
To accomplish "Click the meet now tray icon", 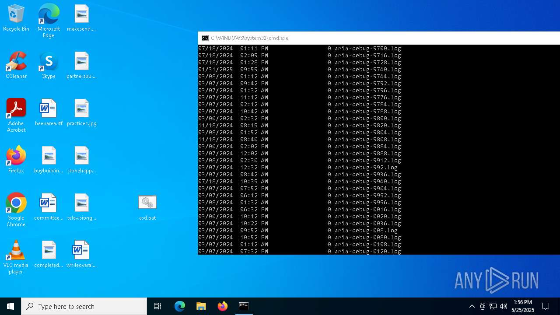I will (483, 306).
